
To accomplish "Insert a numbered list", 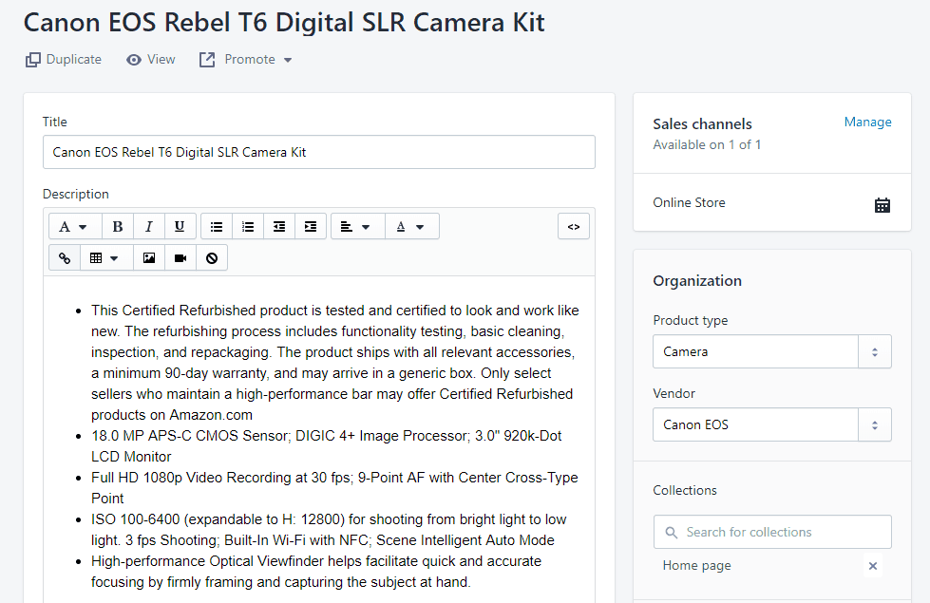I will click(248, 227).
